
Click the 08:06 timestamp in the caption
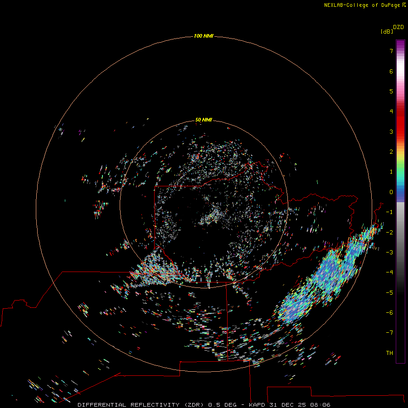(x=321, y=405)
